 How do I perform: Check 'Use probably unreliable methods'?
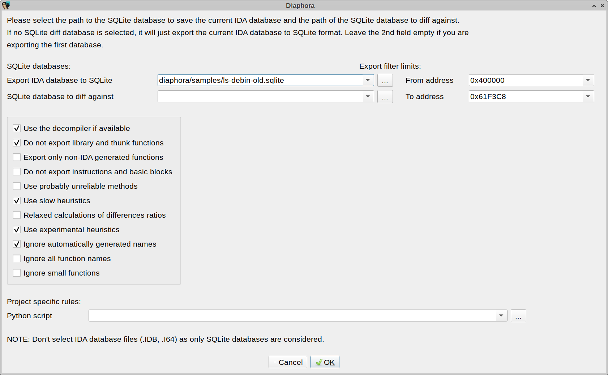pyautogui.click(x=17, y=186)
